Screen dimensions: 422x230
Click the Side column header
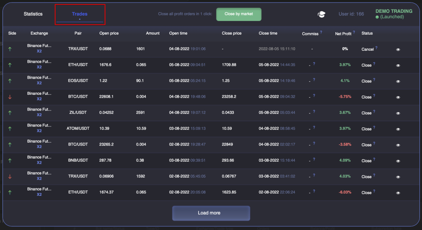(x=12, y=33)
